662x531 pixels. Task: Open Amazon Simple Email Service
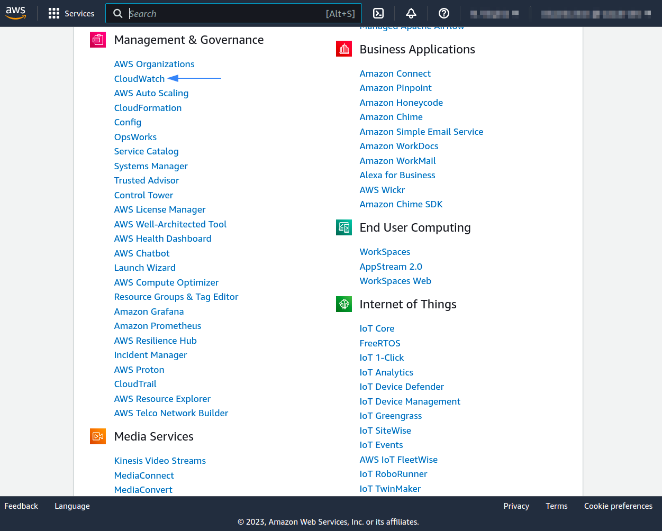[421, 132]
